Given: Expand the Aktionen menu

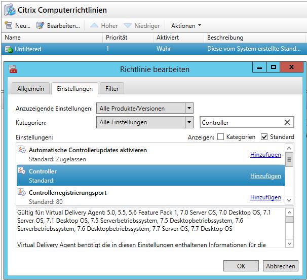Looking at the screenshot, I should [186, 25].
